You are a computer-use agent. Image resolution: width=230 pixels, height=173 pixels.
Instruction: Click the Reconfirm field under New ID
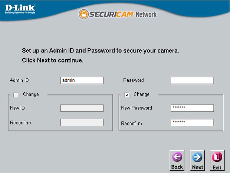pos(82,122)
